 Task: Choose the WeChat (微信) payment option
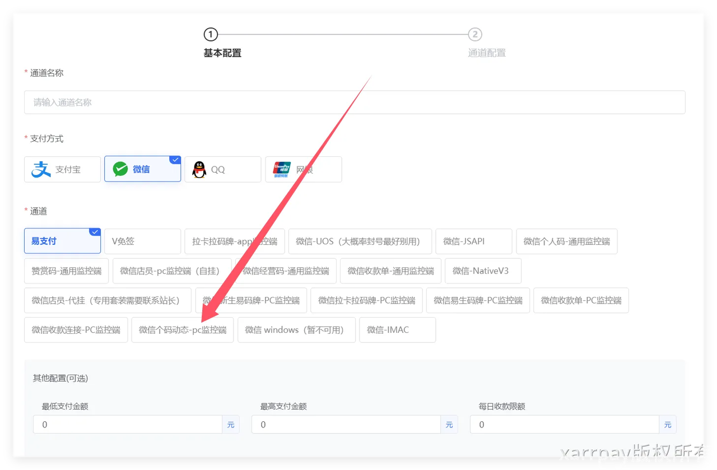tap(142, 169)
